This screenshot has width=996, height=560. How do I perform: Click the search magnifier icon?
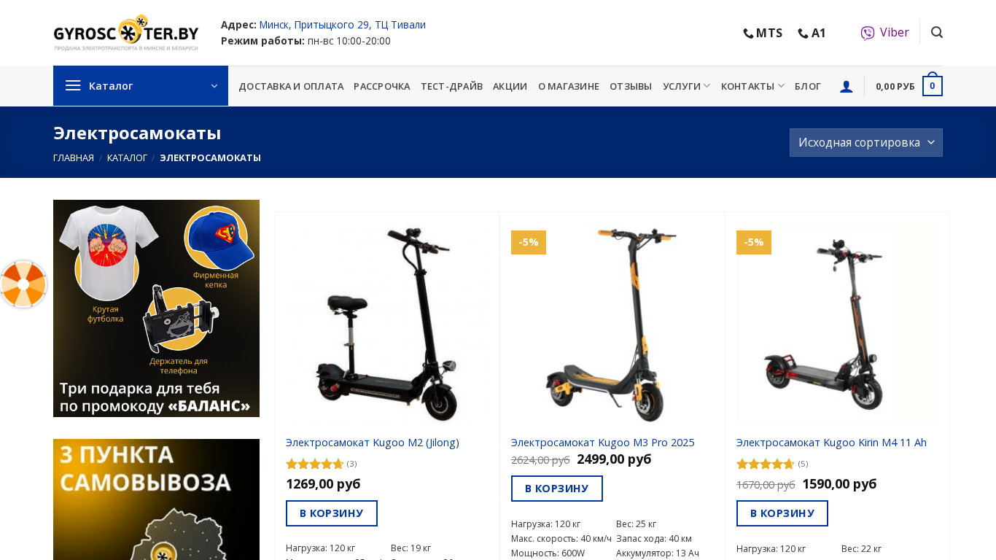tap(937, 32)
